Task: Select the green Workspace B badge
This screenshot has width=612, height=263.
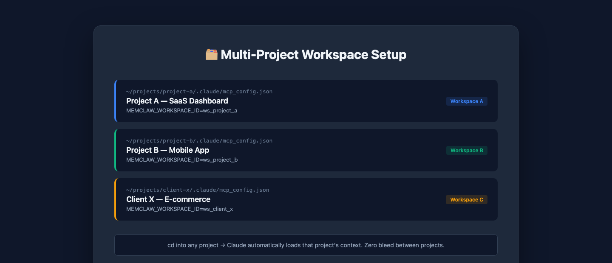Action: pos(466,151)
